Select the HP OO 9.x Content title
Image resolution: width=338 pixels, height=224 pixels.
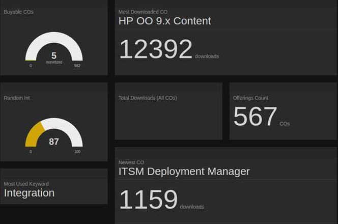(x=164, y=21)
